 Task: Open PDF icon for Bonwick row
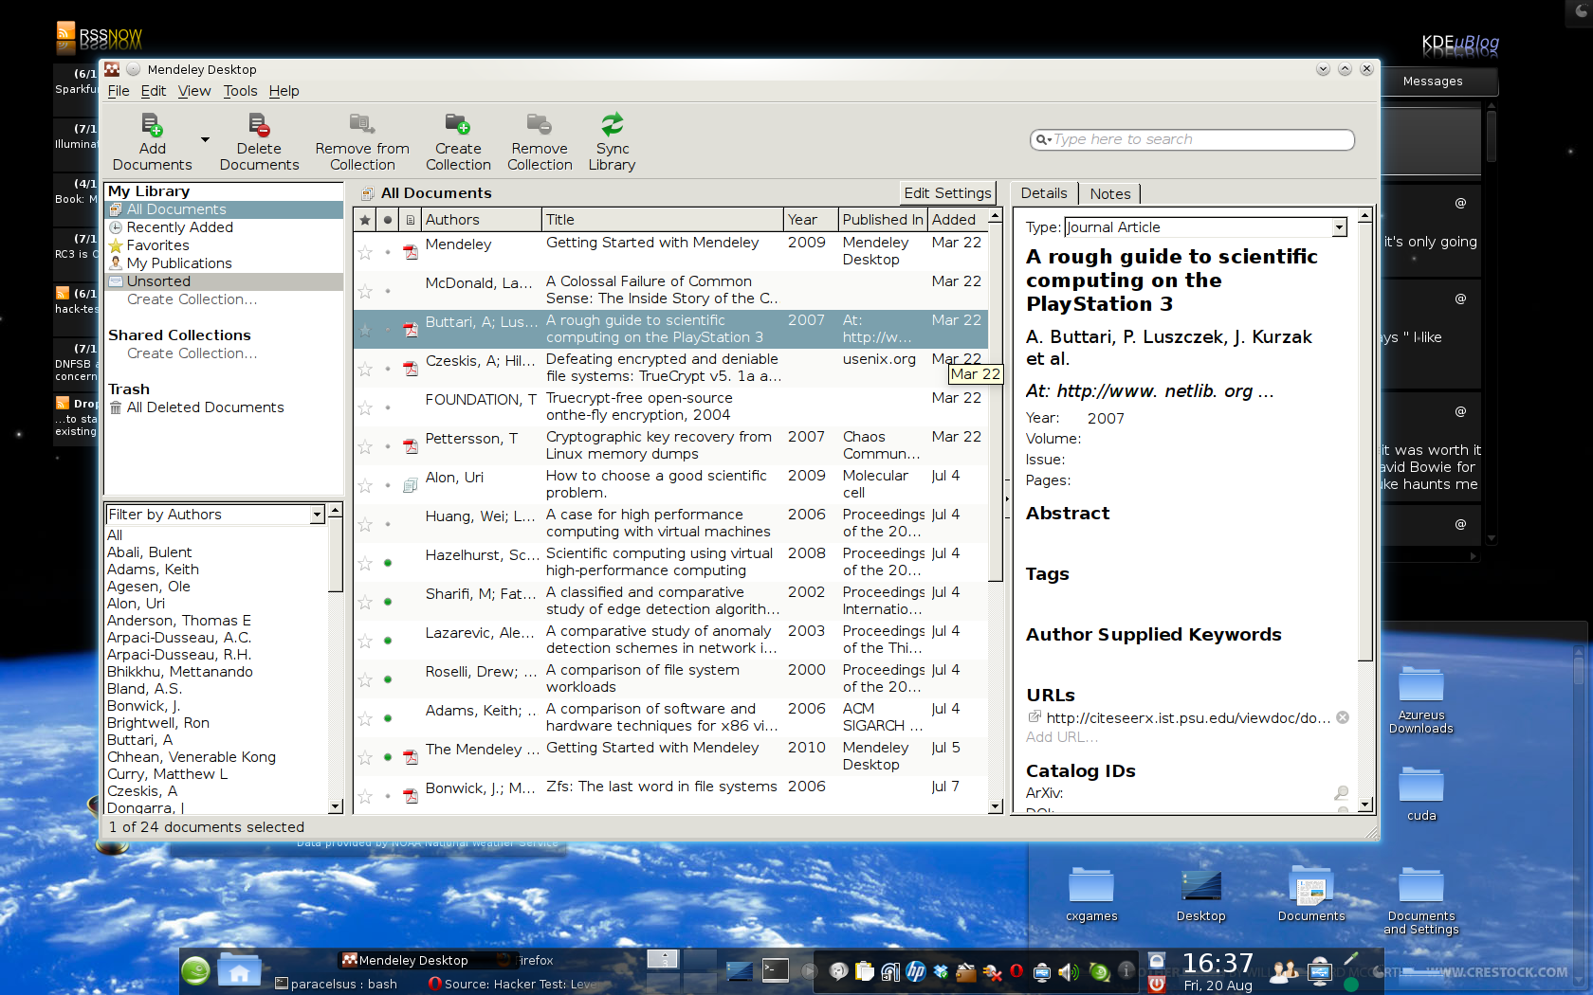[x=411, y=796]
